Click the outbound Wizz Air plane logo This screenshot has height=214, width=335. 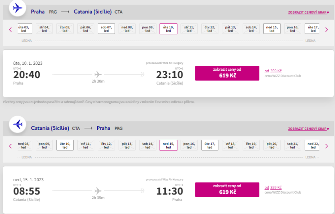click(x=17, y=8)
